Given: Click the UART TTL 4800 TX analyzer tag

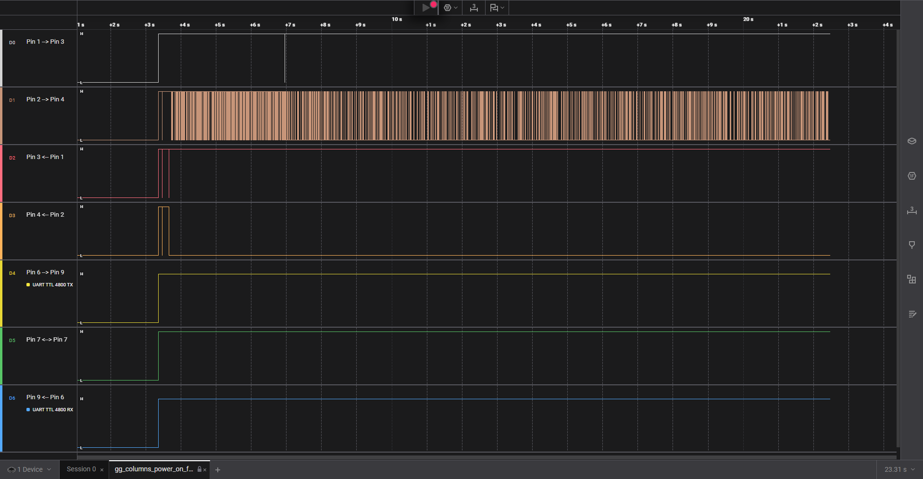Looking at the screenshot, I should [x=52, y=285].
